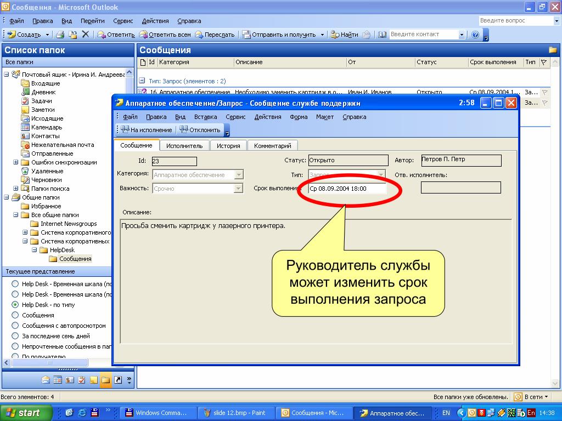This screenshot has height=421, width=562.
Task: Open the Address Book icon
Action: (382, 35)
